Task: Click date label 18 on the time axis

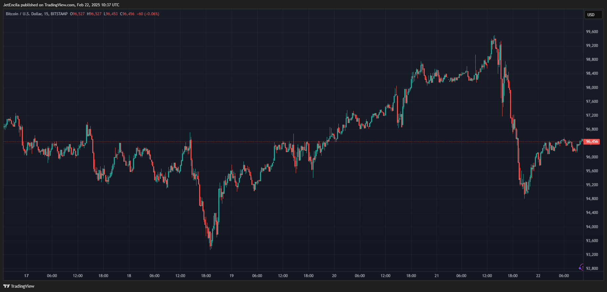Action: pos(129,276)
